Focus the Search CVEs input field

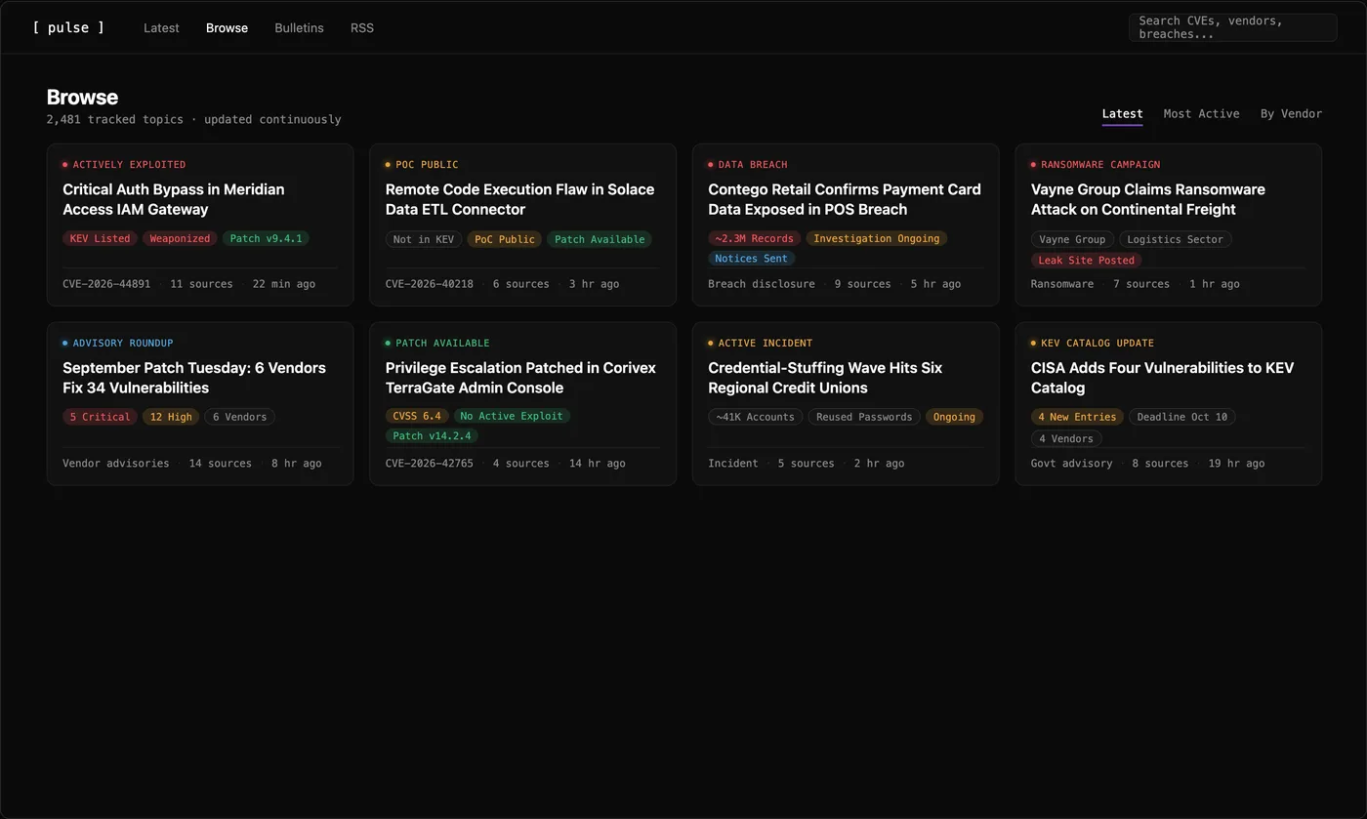(1232, 27)
